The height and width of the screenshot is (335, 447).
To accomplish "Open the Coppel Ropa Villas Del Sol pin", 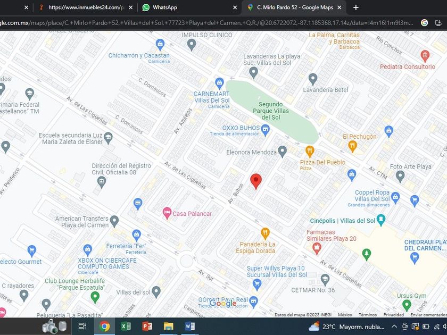I will point(395,198).
